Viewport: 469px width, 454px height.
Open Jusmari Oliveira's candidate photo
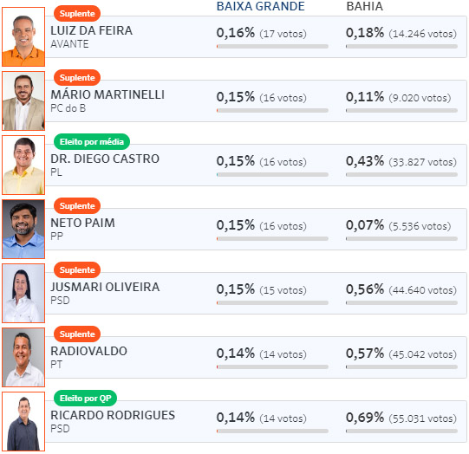coord(23,293)
